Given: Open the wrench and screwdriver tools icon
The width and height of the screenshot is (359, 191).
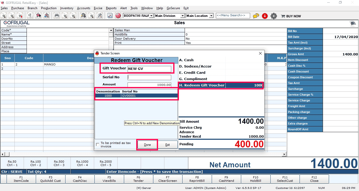Looking at the screenshot, I should pyautogui.click(x=100, y=16).
